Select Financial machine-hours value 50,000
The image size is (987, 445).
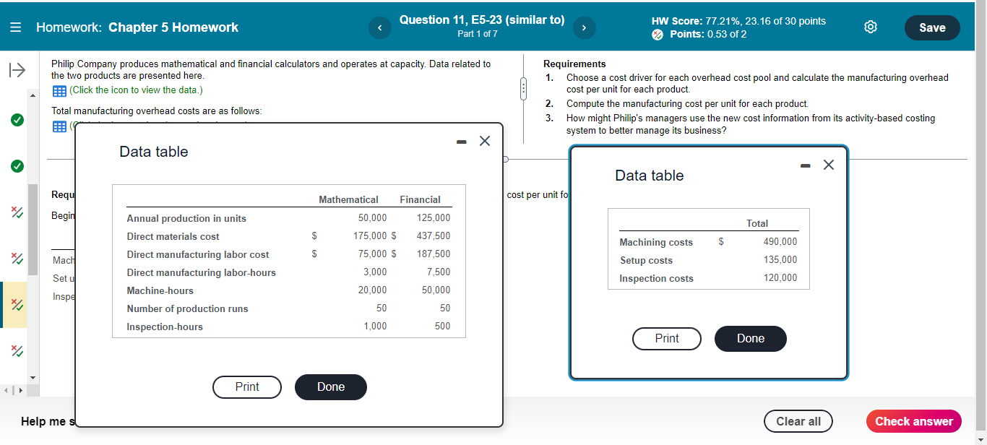(x=436, y=290)
